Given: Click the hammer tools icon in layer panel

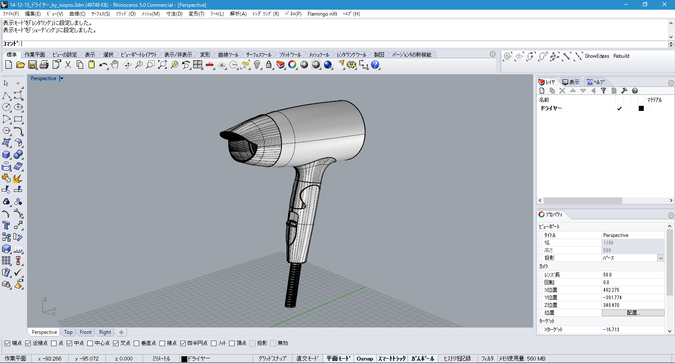Looking at the screenshot, I should (x=624, y=91).
